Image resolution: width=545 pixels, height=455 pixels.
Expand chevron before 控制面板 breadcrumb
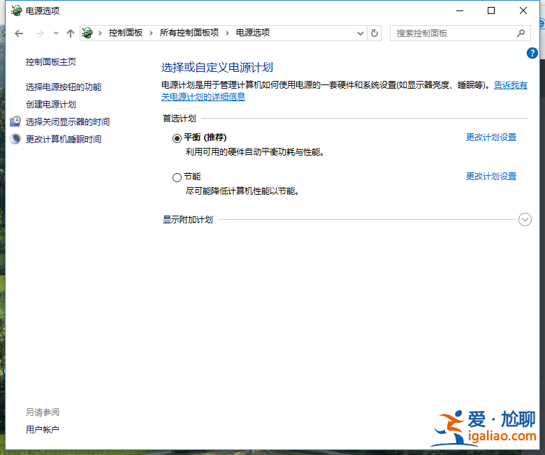pos(100,33)
